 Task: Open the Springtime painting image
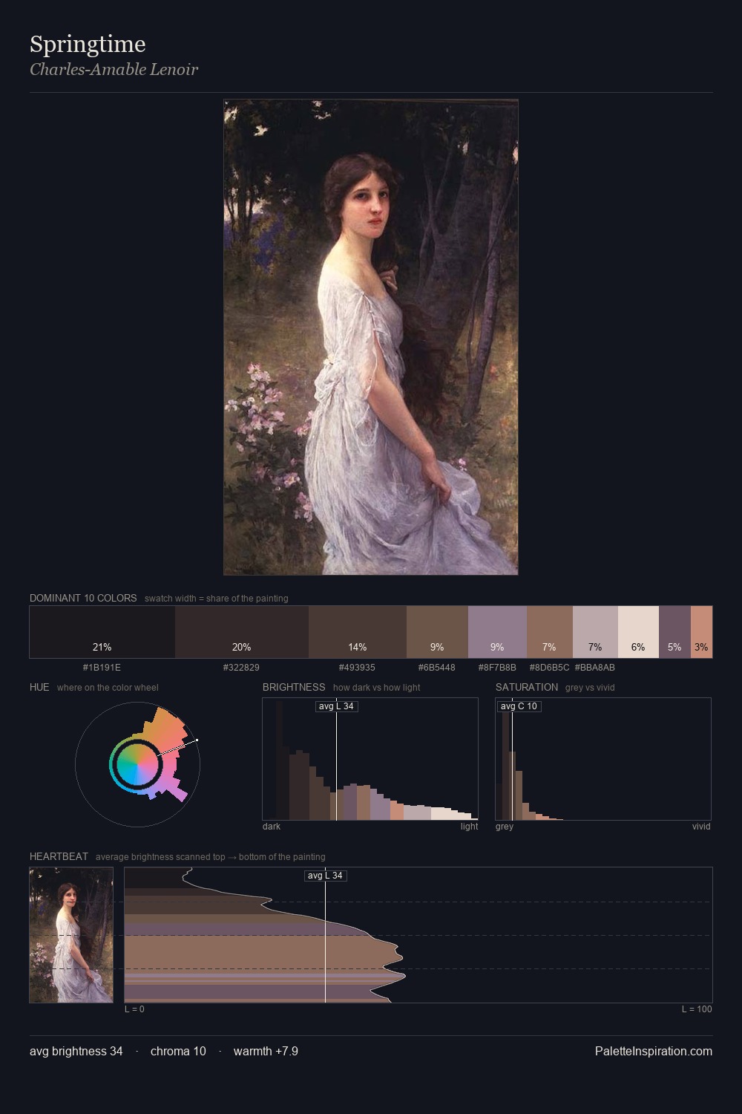[x=371, y=337]
